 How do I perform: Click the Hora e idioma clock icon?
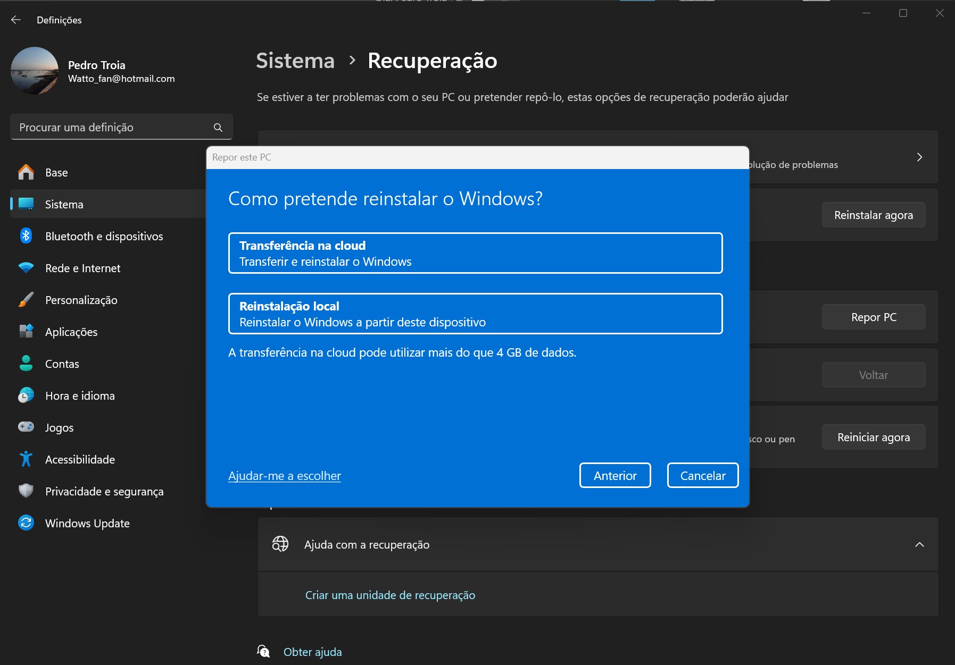tap(26, 395)
